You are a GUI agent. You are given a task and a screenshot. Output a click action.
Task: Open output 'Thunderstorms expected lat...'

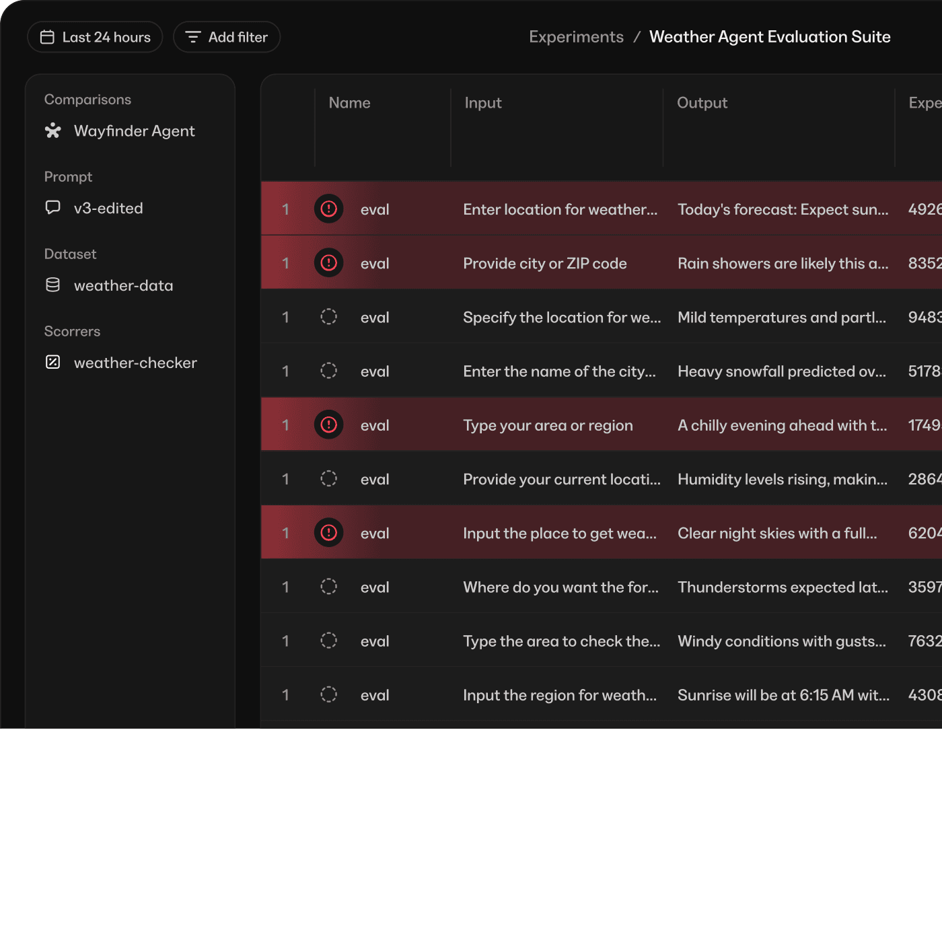pos(783,587)
